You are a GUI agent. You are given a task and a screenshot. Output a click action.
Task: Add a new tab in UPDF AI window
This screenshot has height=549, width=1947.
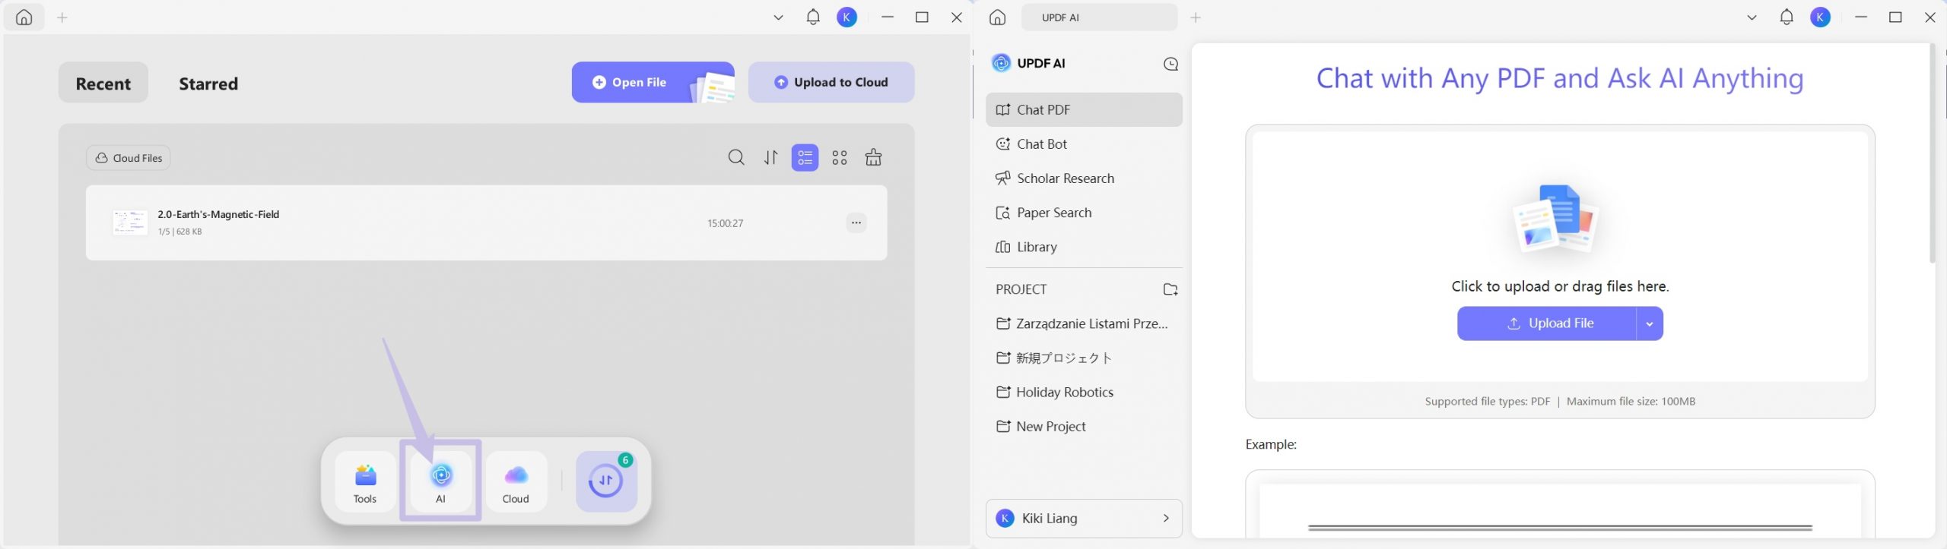coord(1196,17)
